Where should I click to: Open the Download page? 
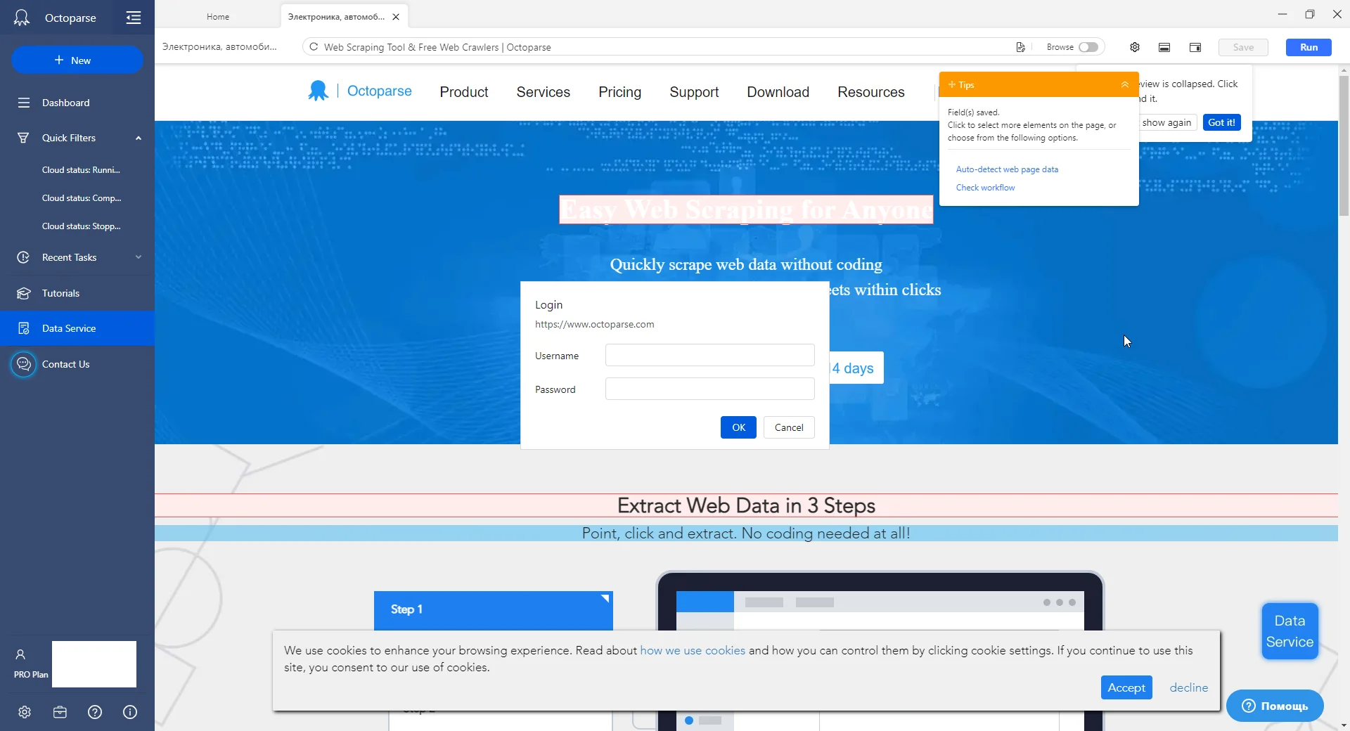[x=778, y=92]
